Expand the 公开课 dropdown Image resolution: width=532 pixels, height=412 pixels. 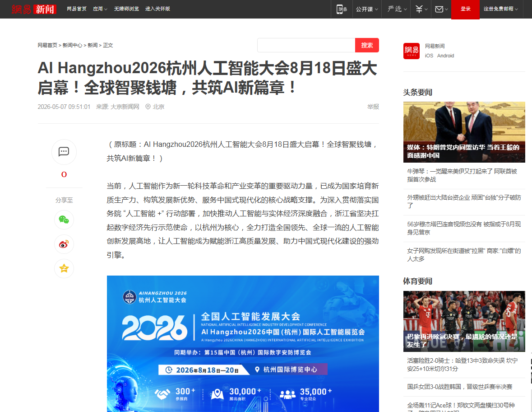[x=367, y=9]
